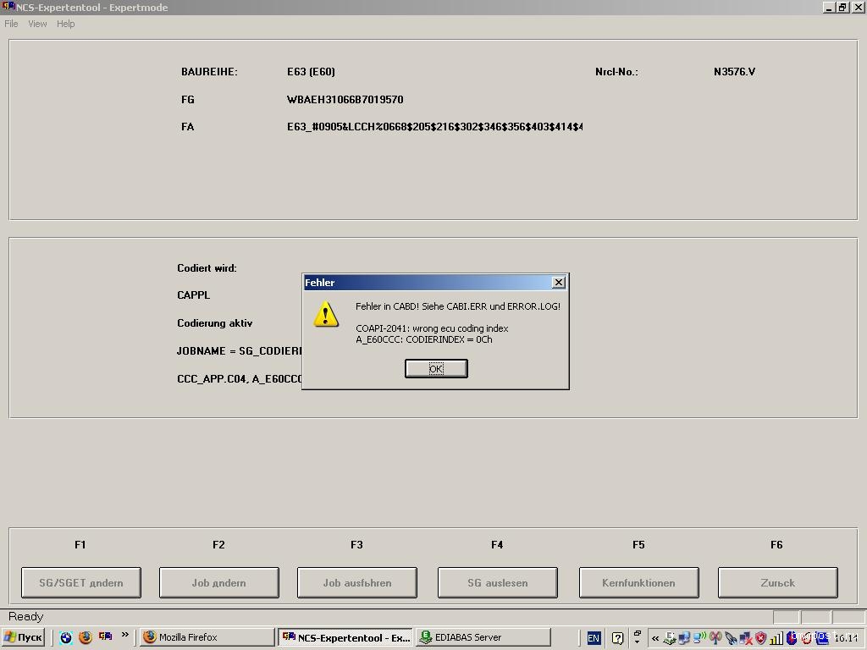The image size is (867, 650).
Task: Switch to the EDIABAS Server taskbar window
Action: tap(483, 637)
